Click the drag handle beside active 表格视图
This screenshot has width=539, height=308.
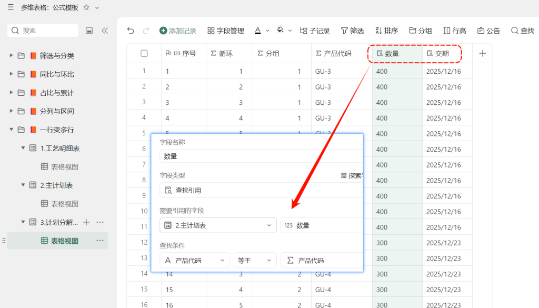coord(4,241)
